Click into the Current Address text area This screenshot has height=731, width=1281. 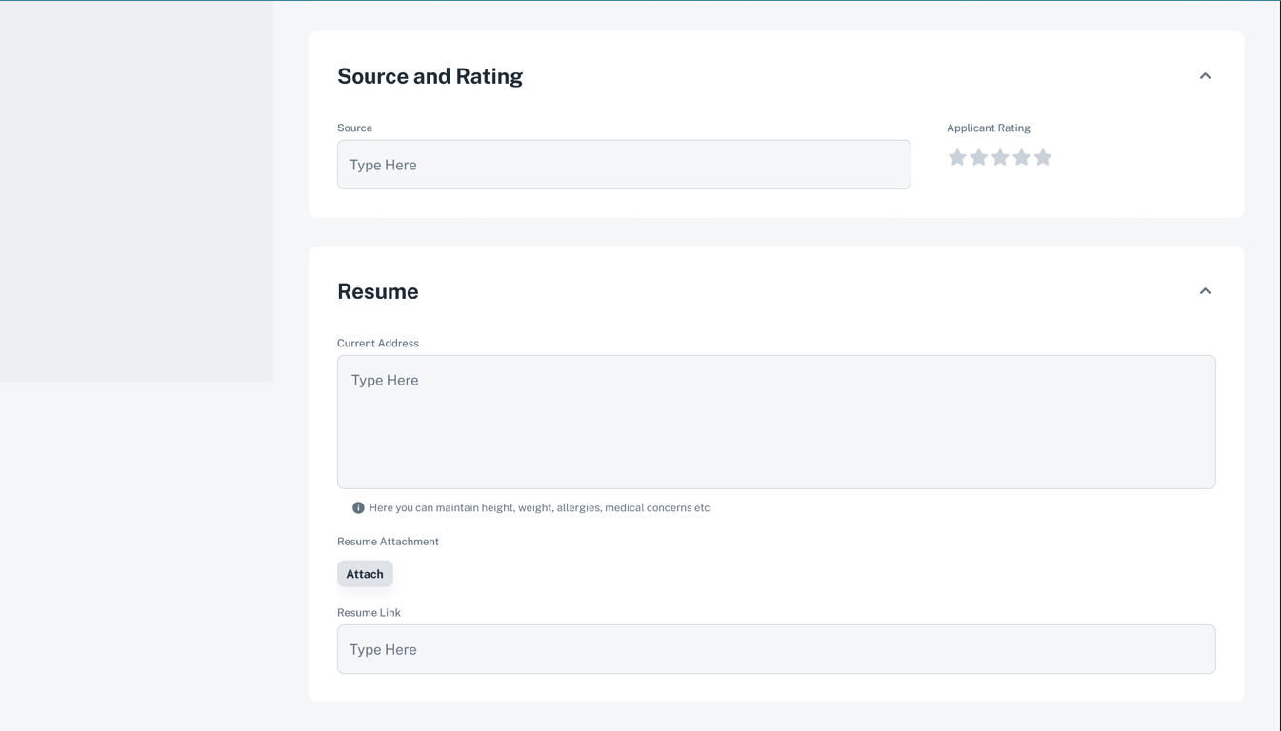[776, 422]
